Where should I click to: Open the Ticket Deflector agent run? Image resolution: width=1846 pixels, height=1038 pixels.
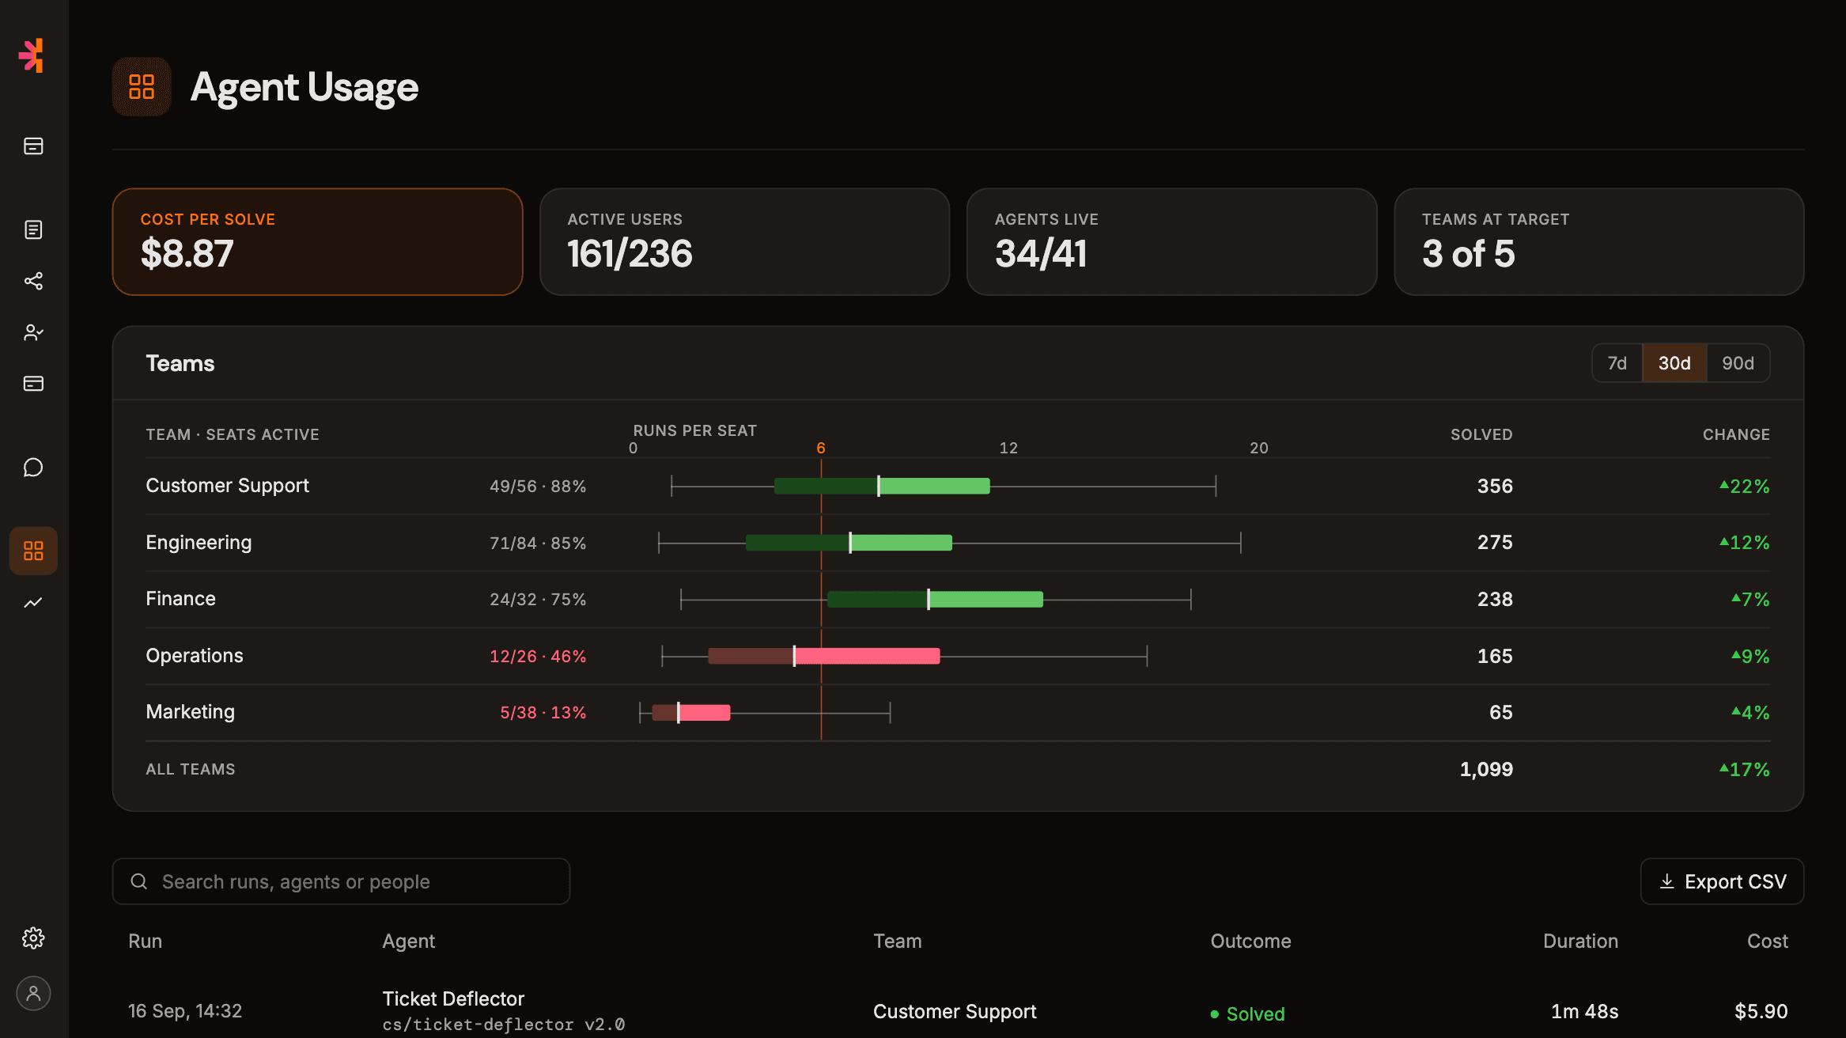point(453,998)
